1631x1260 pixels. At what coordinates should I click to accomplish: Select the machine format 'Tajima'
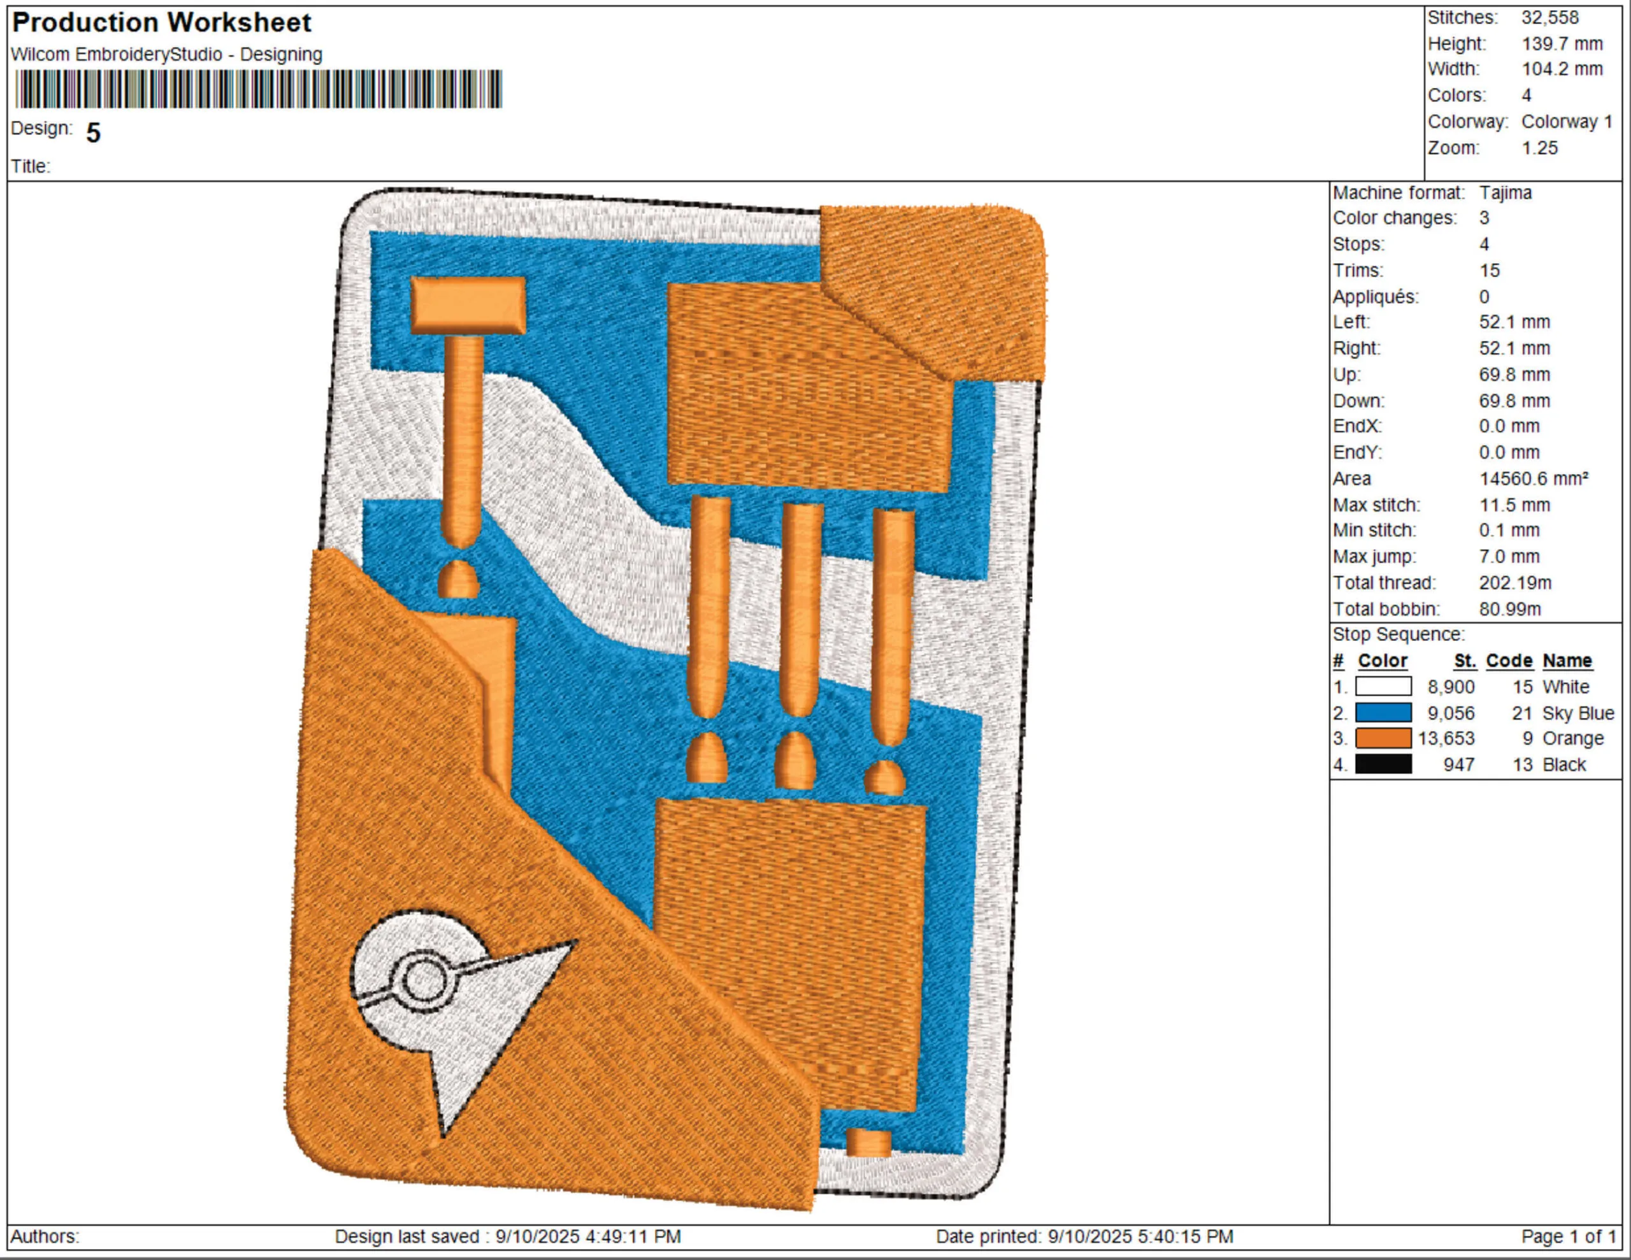pos(1505,192)
